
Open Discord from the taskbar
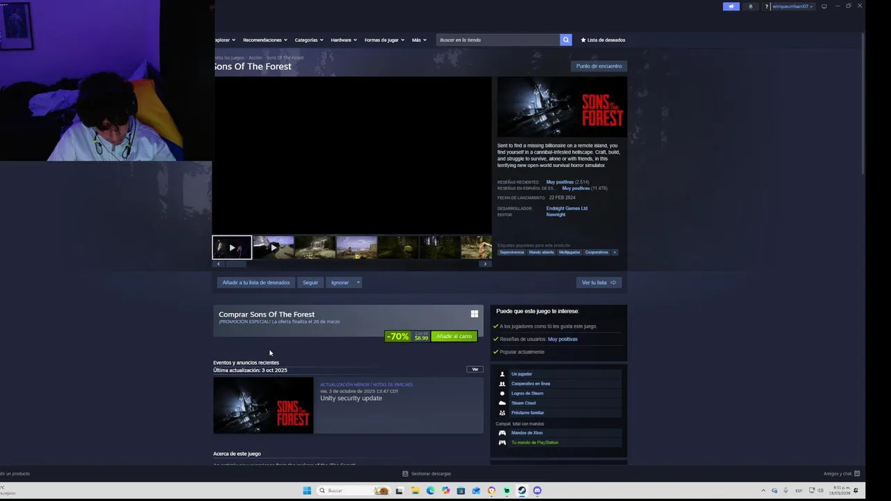tap(537, 491)
